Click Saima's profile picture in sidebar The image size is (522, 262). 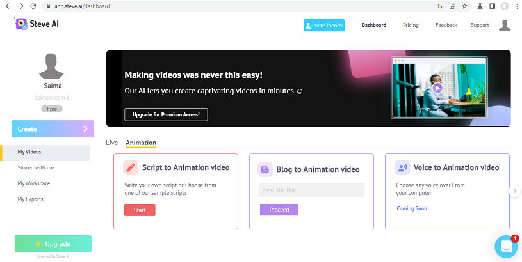tap(51, 66)
